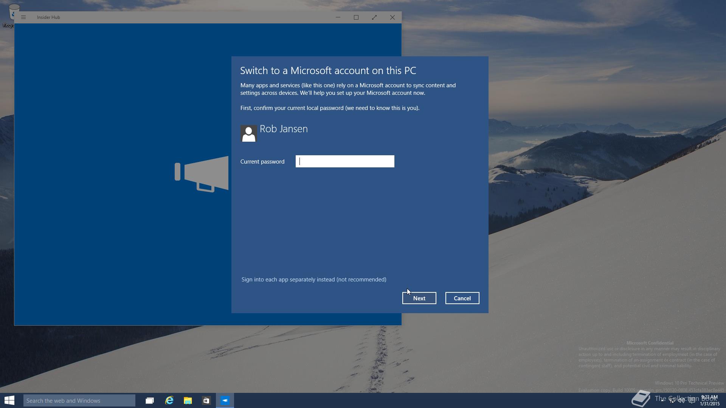Click the Rob Jansen account name
The height and width of the screenshot is (408, 726).
[x=284, y=129]
